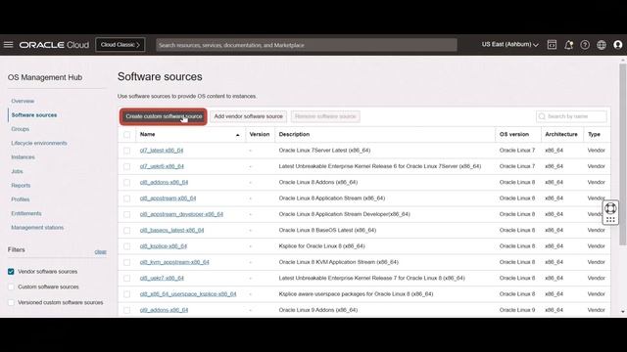This screenshot has height=352, width=627.
Task: Check the ol8_addons-x86_64 row checkbox
Action: point(126,183)
